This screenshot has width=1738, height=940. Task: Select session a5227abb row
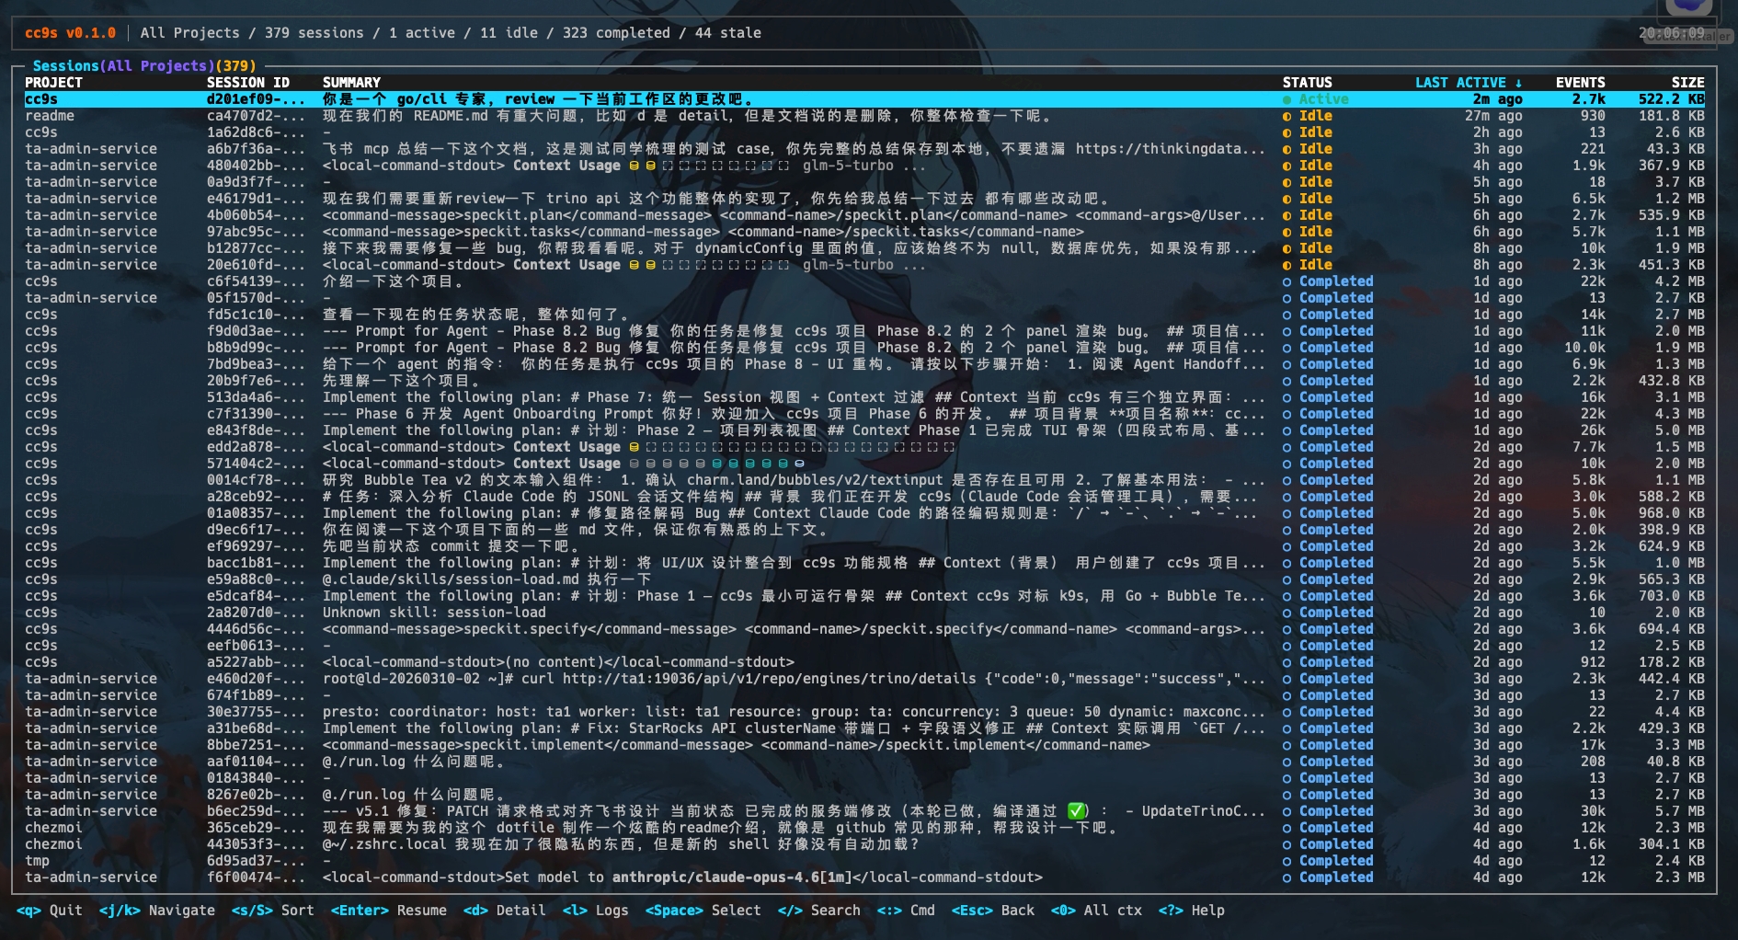click(864, 662)
